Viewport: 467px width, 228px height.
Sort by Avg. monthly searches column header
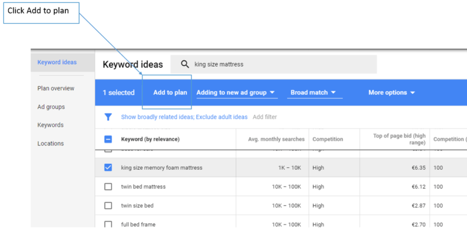[x=276, y=139]
